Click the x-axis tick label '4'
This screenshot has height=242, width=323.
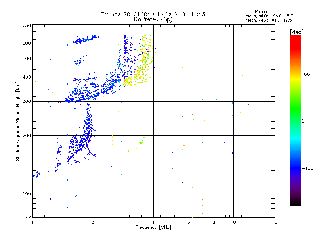pos(153,222)
